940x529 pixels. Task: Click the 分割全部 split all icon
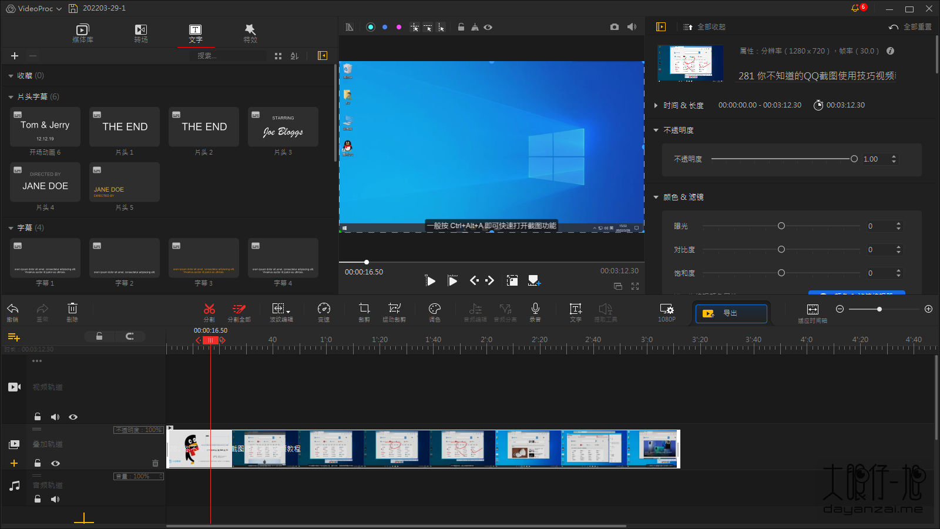[x=239, y=312]
